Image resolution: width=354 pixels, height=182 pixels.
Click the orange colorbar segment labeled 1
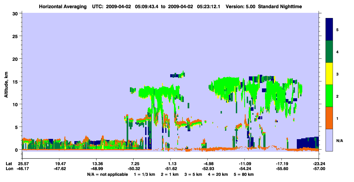click(329, 118)
